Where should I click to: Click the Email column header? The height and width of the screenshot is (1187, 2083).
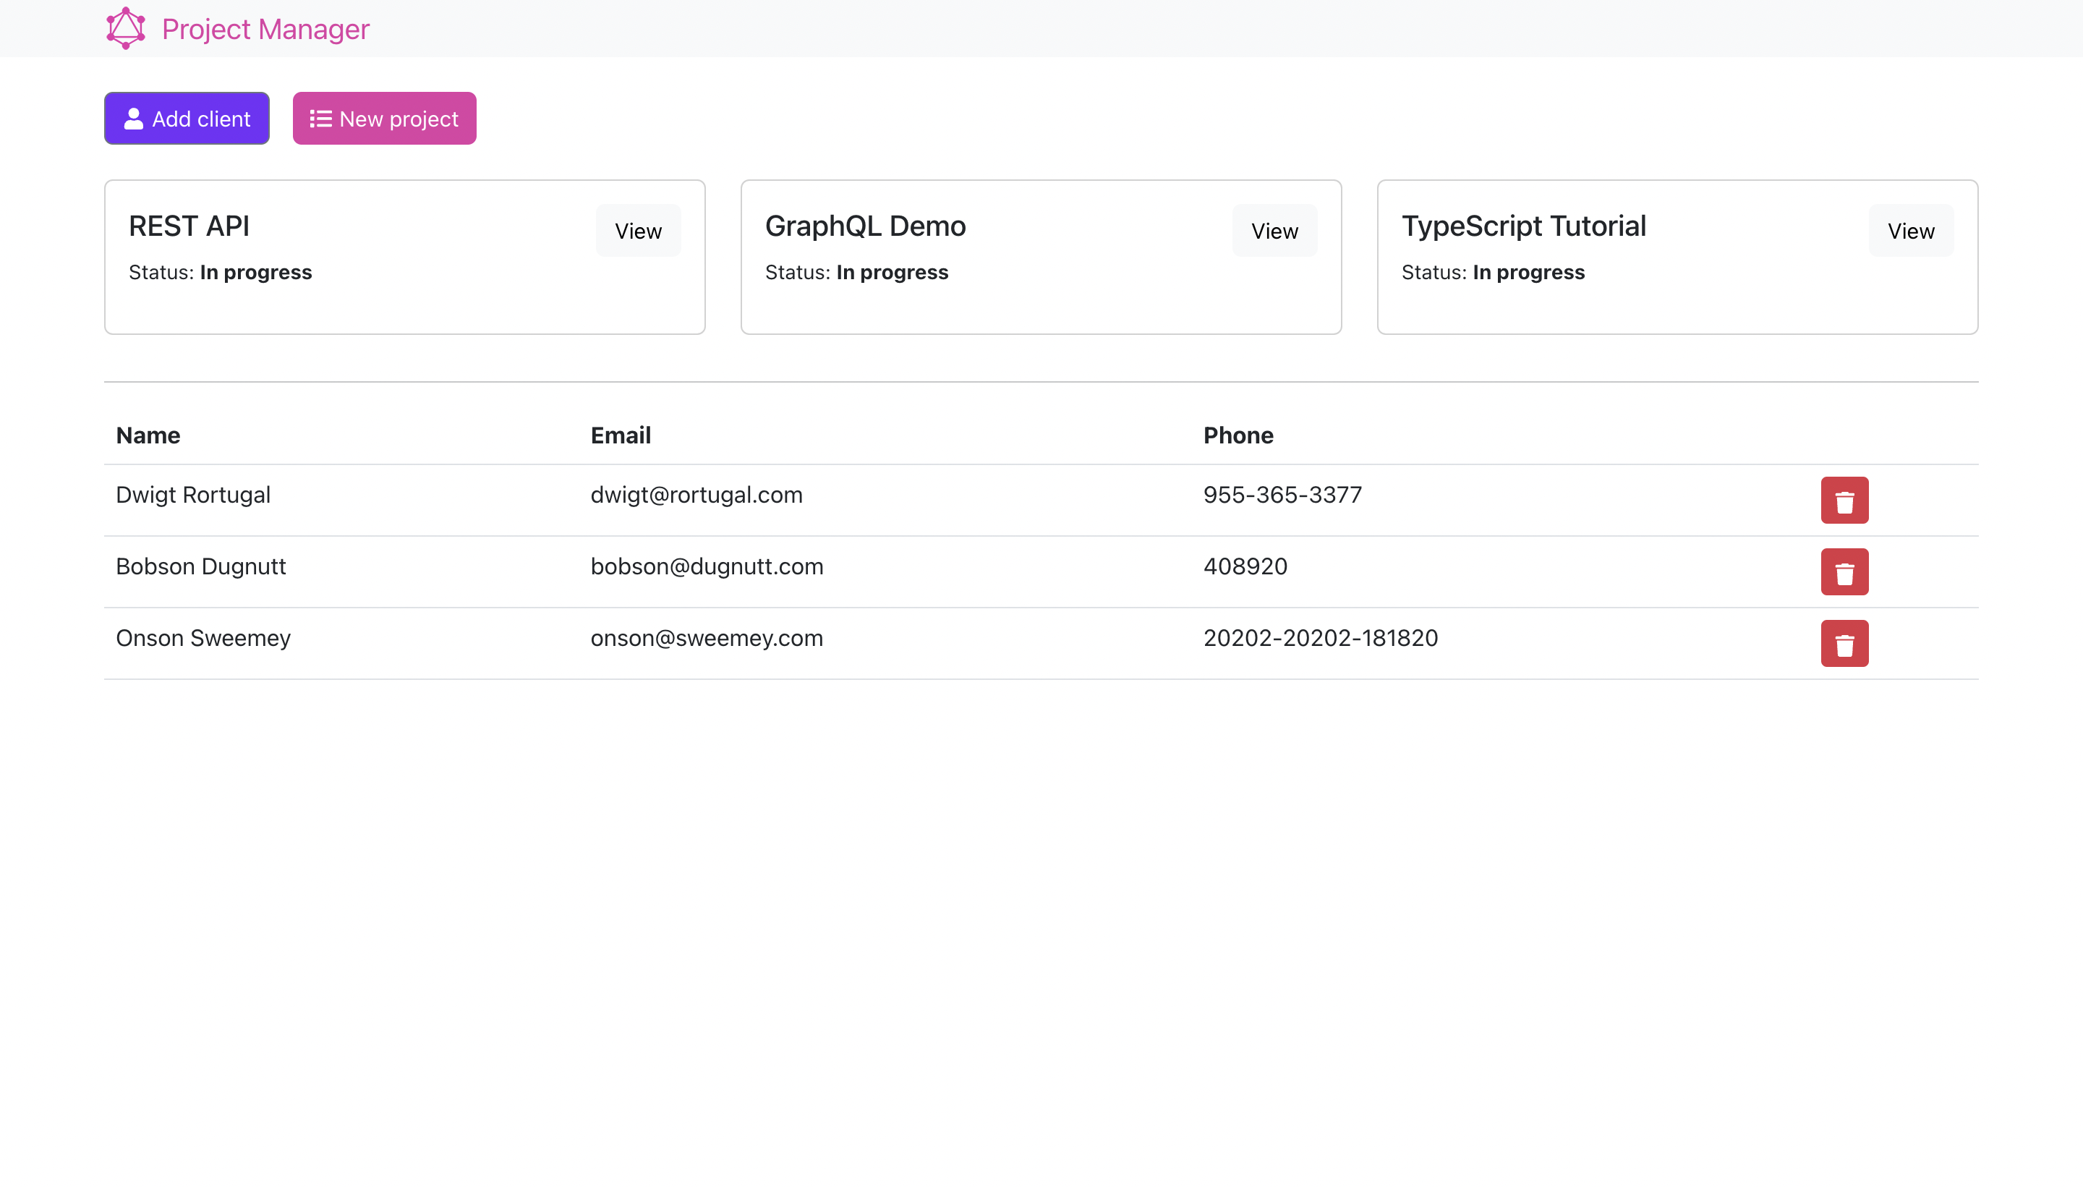point(621,435)
